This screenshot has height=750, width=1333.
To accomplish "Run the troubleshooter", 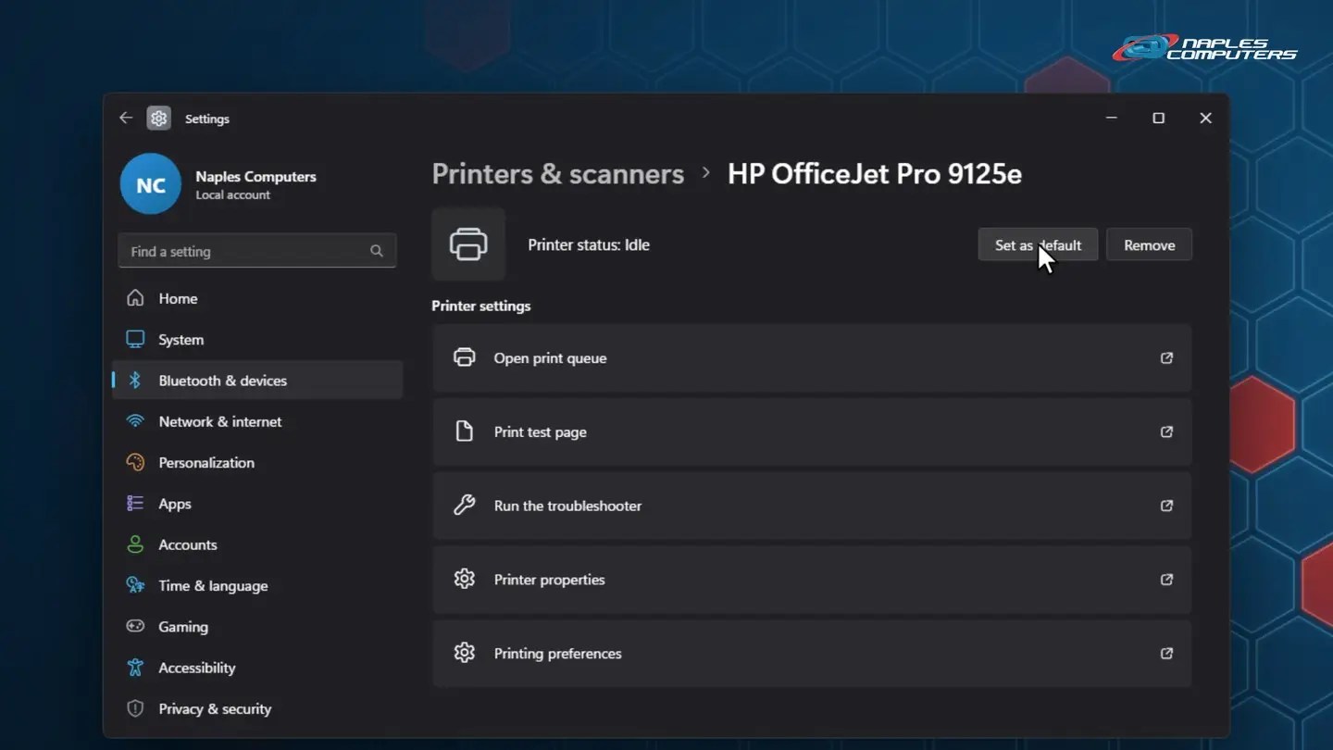I will pyautogui.click(x=812, y=506).
